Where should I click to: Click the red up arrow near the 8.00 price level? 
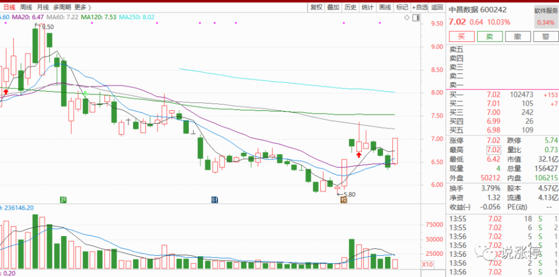pyautogui.click(x=6, y=92)
